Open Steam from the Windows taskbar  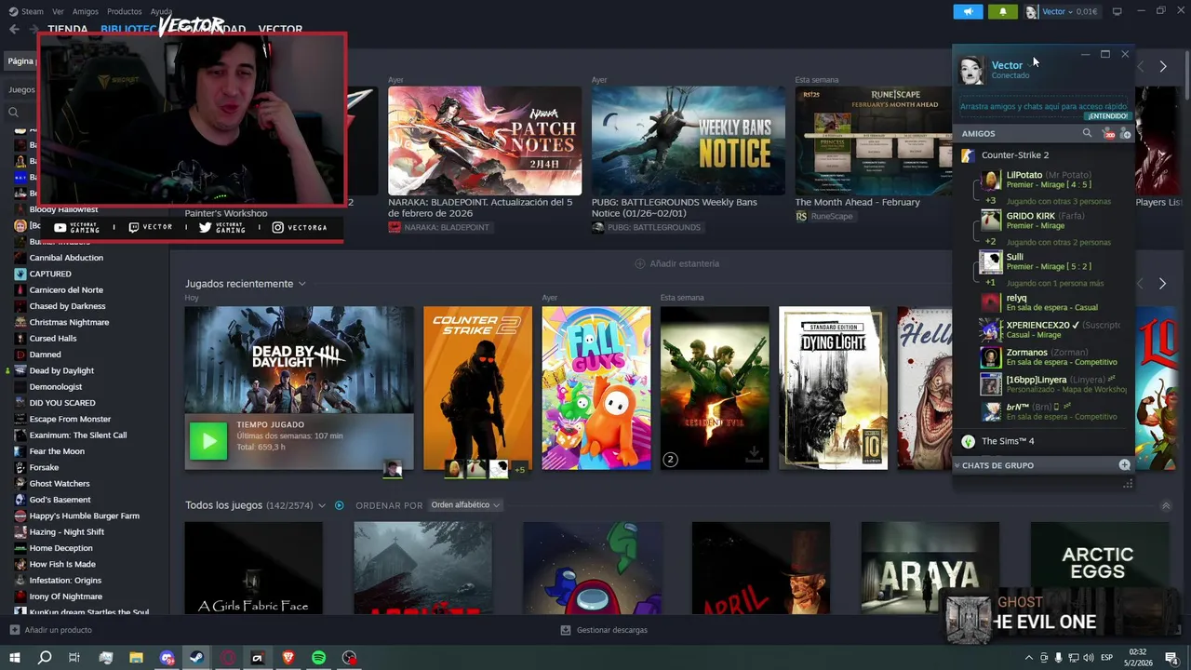pos(196,658)
